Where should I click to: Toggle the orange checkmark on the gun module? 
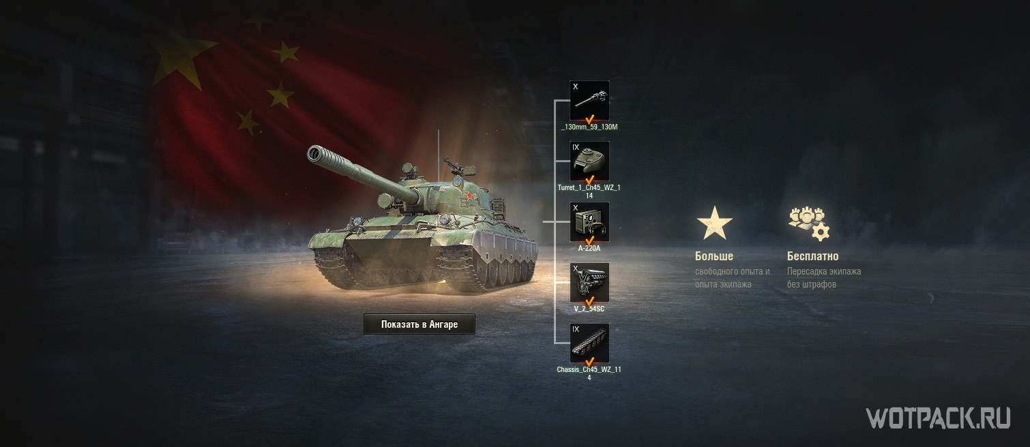pyautogui.click(x=590, y=119)
